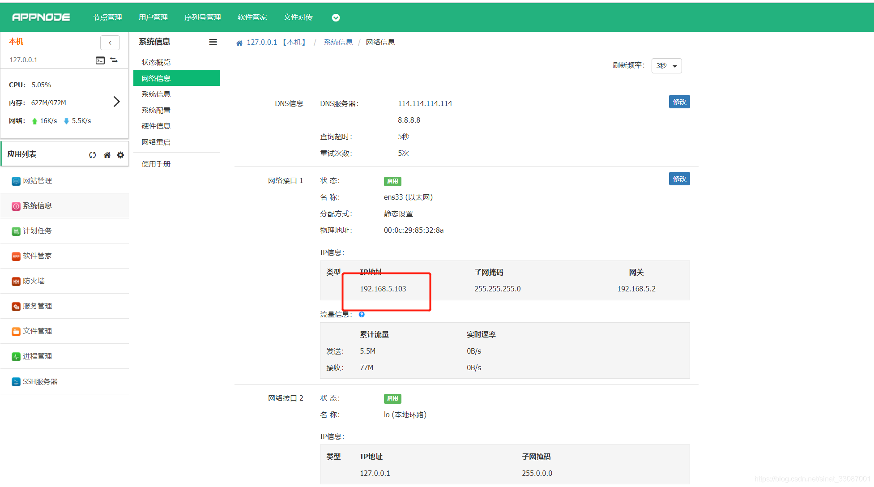Click the 软件管家 sidebar icon
The height and width of the screenshot is (487, 874).
click(x=16, y=256)
